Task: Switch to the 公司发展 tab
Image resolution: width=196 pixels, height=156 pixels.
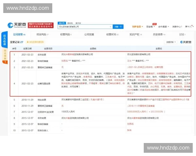Action: [x=89, y=34]
